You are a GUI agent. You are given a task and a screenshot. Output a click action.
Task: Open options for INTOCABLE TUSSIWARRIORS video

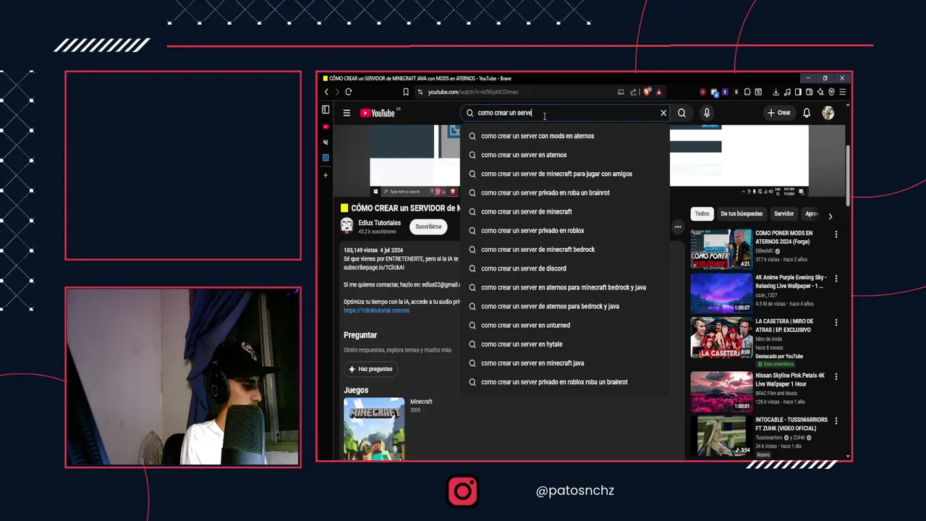point(836,420)
